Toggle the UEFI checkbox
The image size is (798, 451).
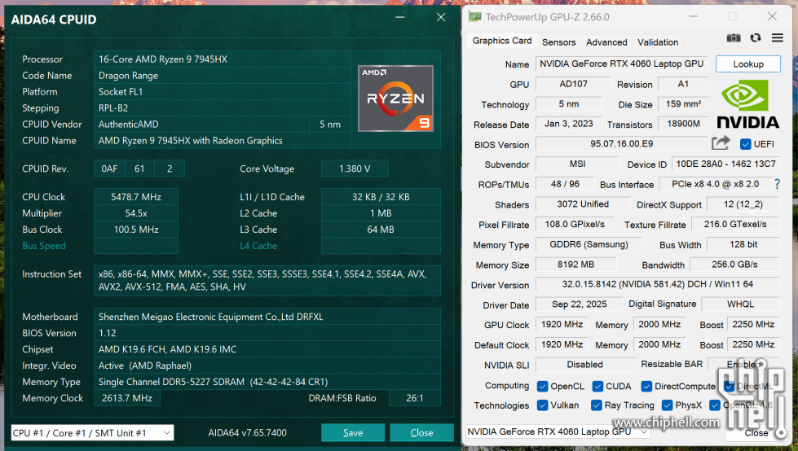click(x=745, y=144)
